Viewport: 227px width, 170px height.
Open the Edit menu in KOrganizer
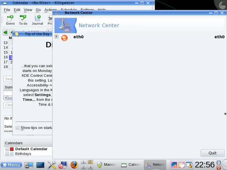pos(17,10)
